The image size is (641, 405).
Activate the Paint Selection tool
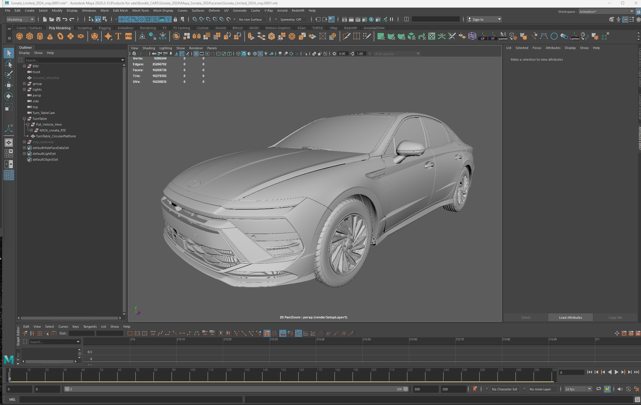pyautogui.click(x=9, y=75)
